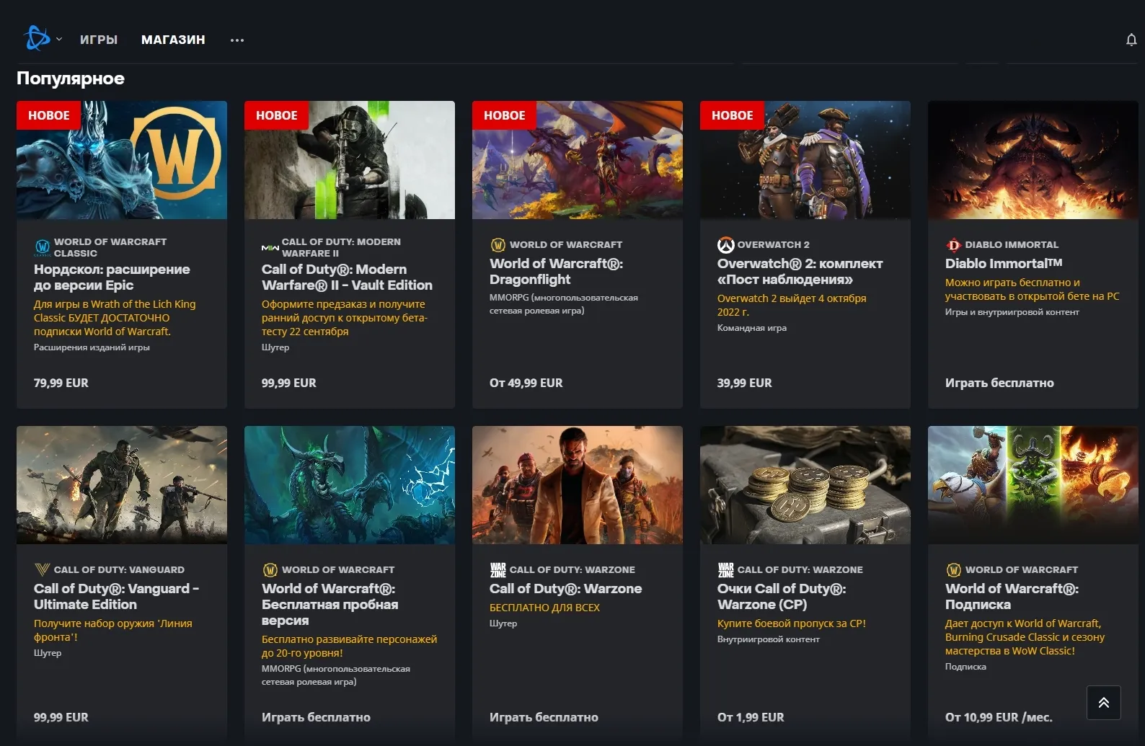
Task: Click Играть бесплатно on Diablo Immortal card
Action: [999, 383]
